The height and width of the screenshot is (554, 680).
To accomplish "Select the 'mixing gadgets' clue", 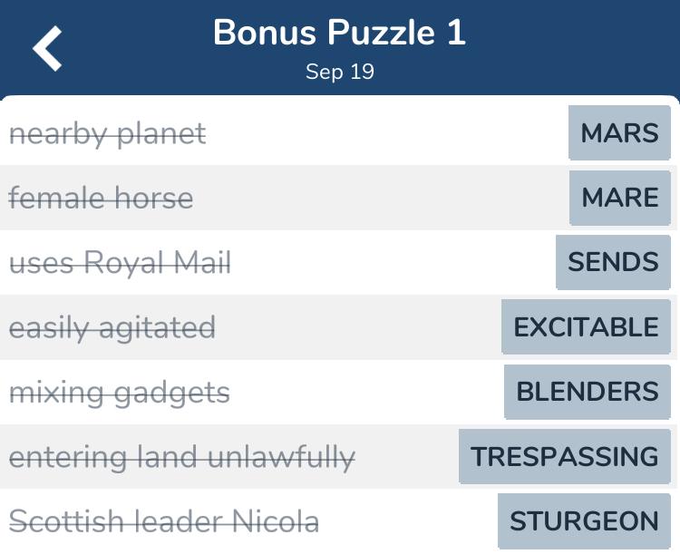I will coord(120,393).
